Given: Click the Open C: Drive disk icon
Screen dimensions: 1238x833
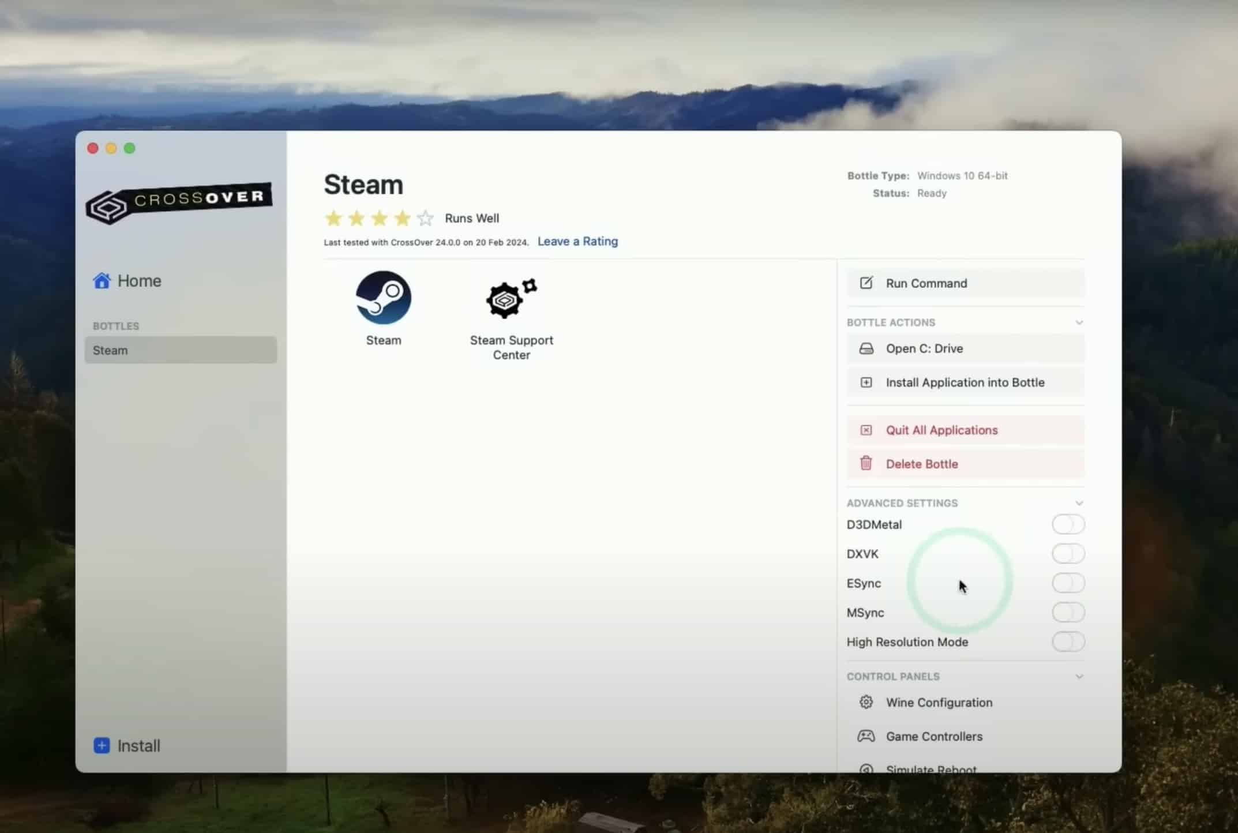Looking at the screenshot, I should tap(866, 348).
